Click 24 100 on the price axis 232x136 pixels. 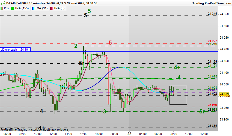(x=224, y=73)
